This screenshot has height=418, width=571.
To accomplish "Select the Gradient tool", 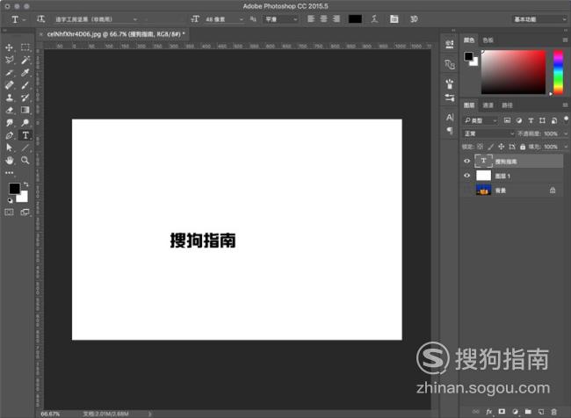I will pyautogui.click(x=25, y=110).
